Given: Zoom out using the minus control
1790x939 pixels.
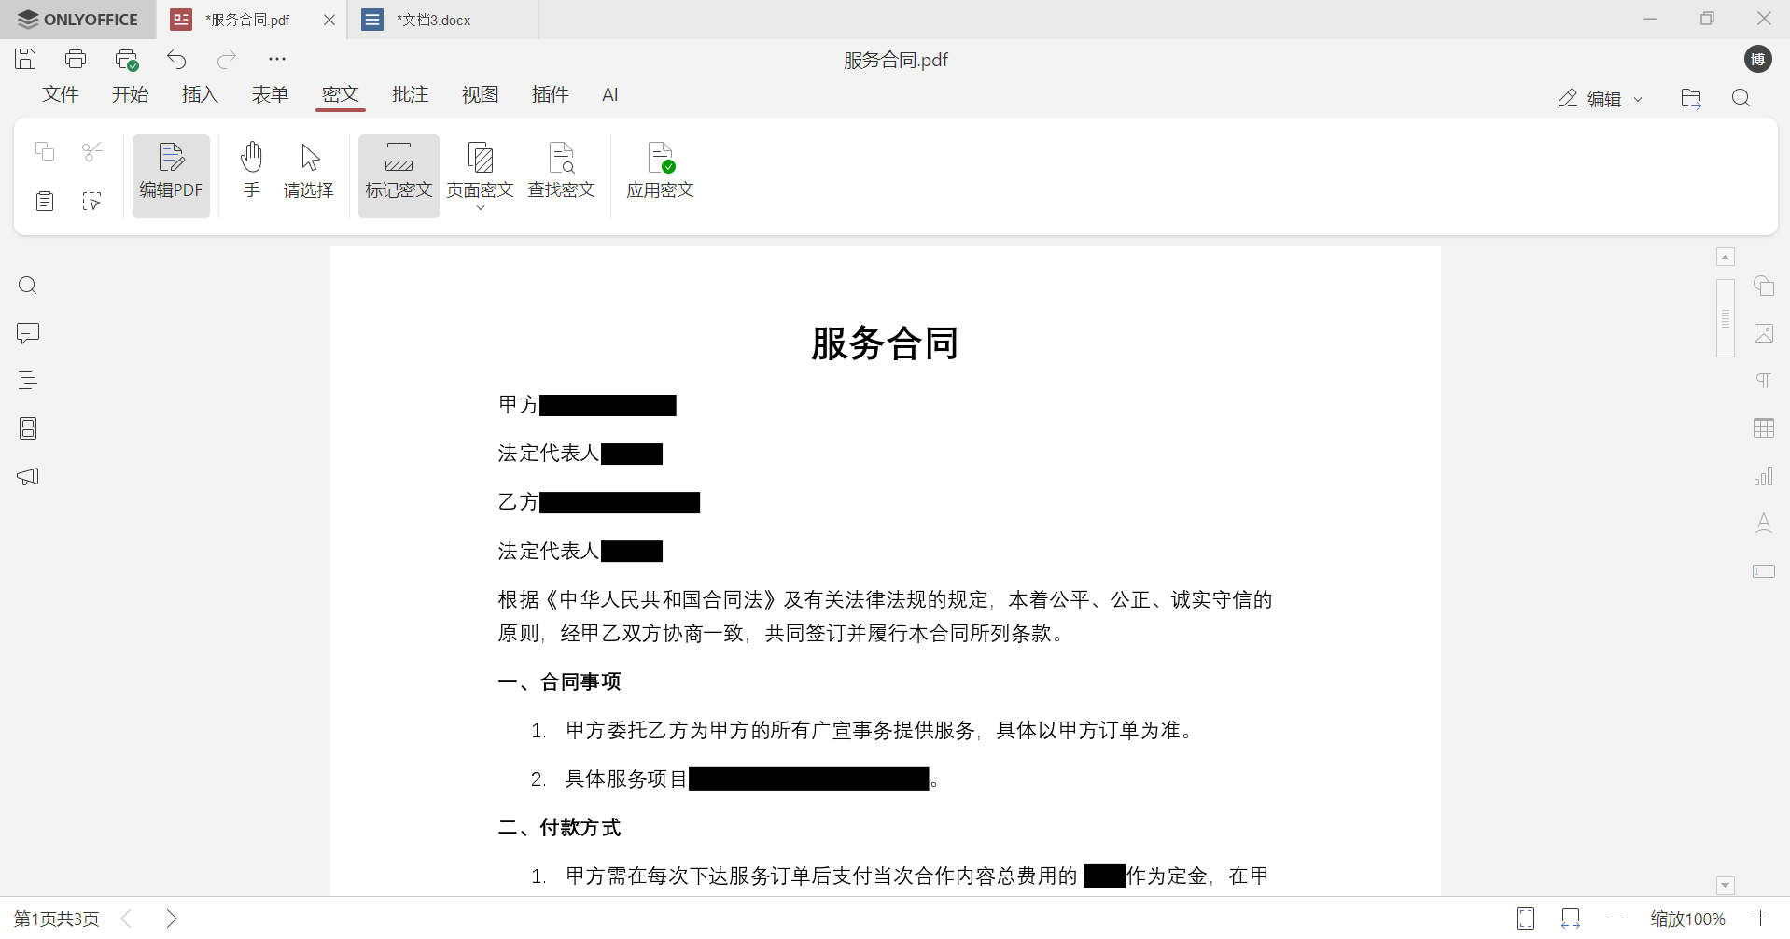Looking at the screenshot, I should click(x=1615, y=918).
